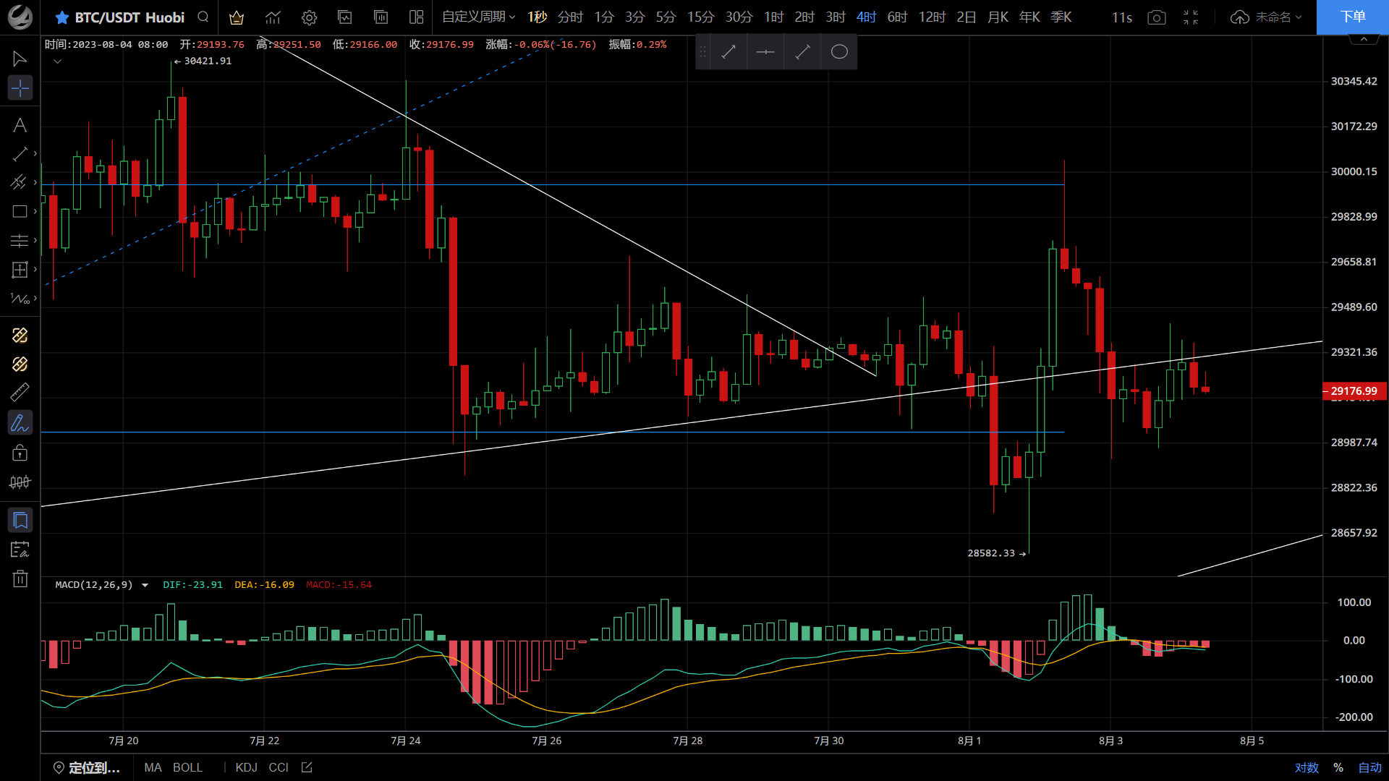Open symbol search next to BTC/USDT
Screen dimensions: 1389x781
coord(202,17)
